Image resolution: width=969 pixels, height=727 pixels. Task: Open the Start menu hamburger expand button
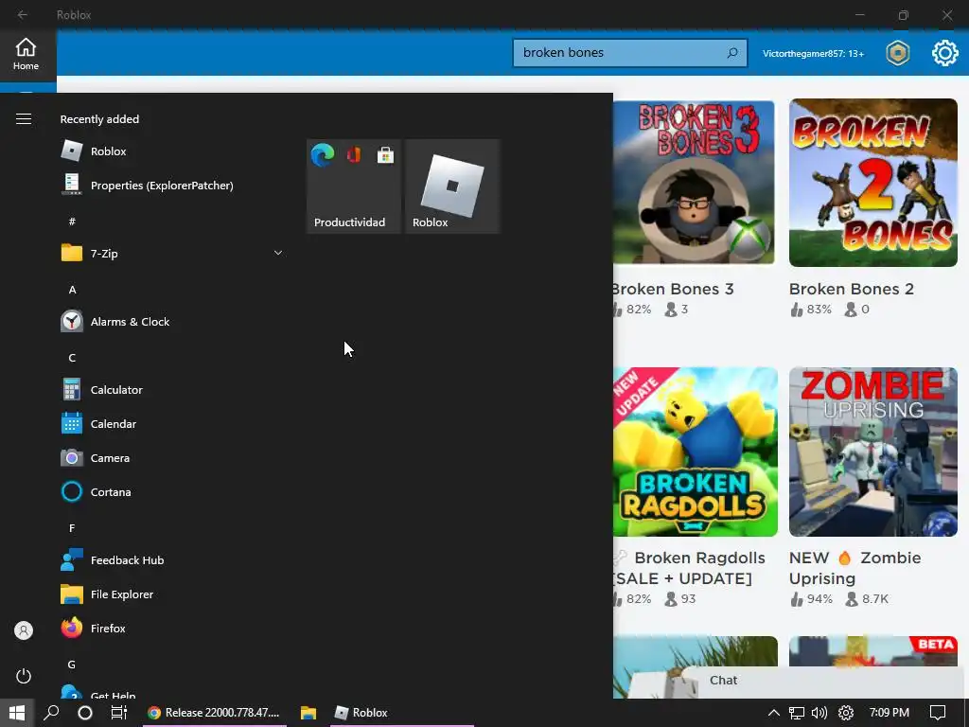pos(24,118)
